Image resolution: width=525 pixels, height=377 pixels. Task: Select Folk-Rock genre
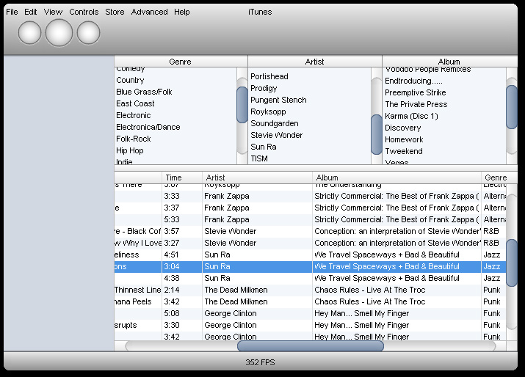coord(175,139)
